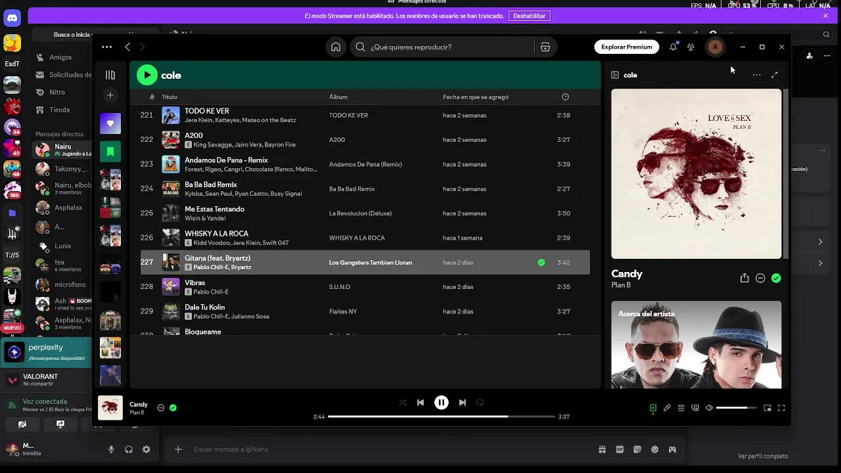
Task: Open Connect to a device icon
Action: click(x=695, y=408)
